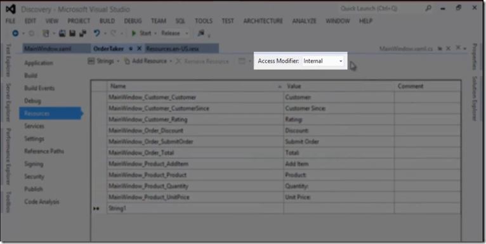
Task: Open the Undo history dropdown arrow
Action: (x=105, y=33)
